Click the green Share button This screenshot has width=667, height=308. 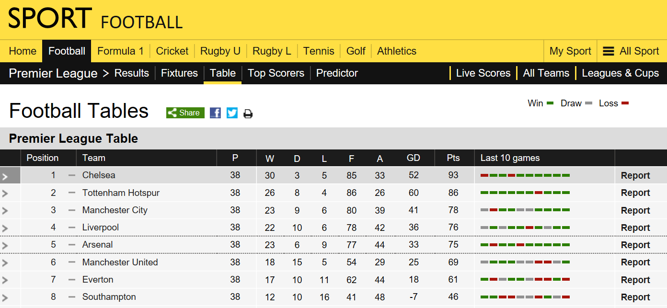[185, 113]
